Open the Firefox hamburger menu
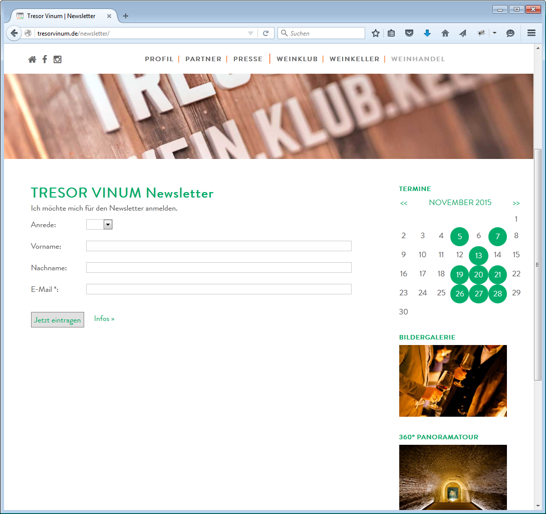Image resolution: width=546 pixels, height=514 pixels. tap(531, 33)
